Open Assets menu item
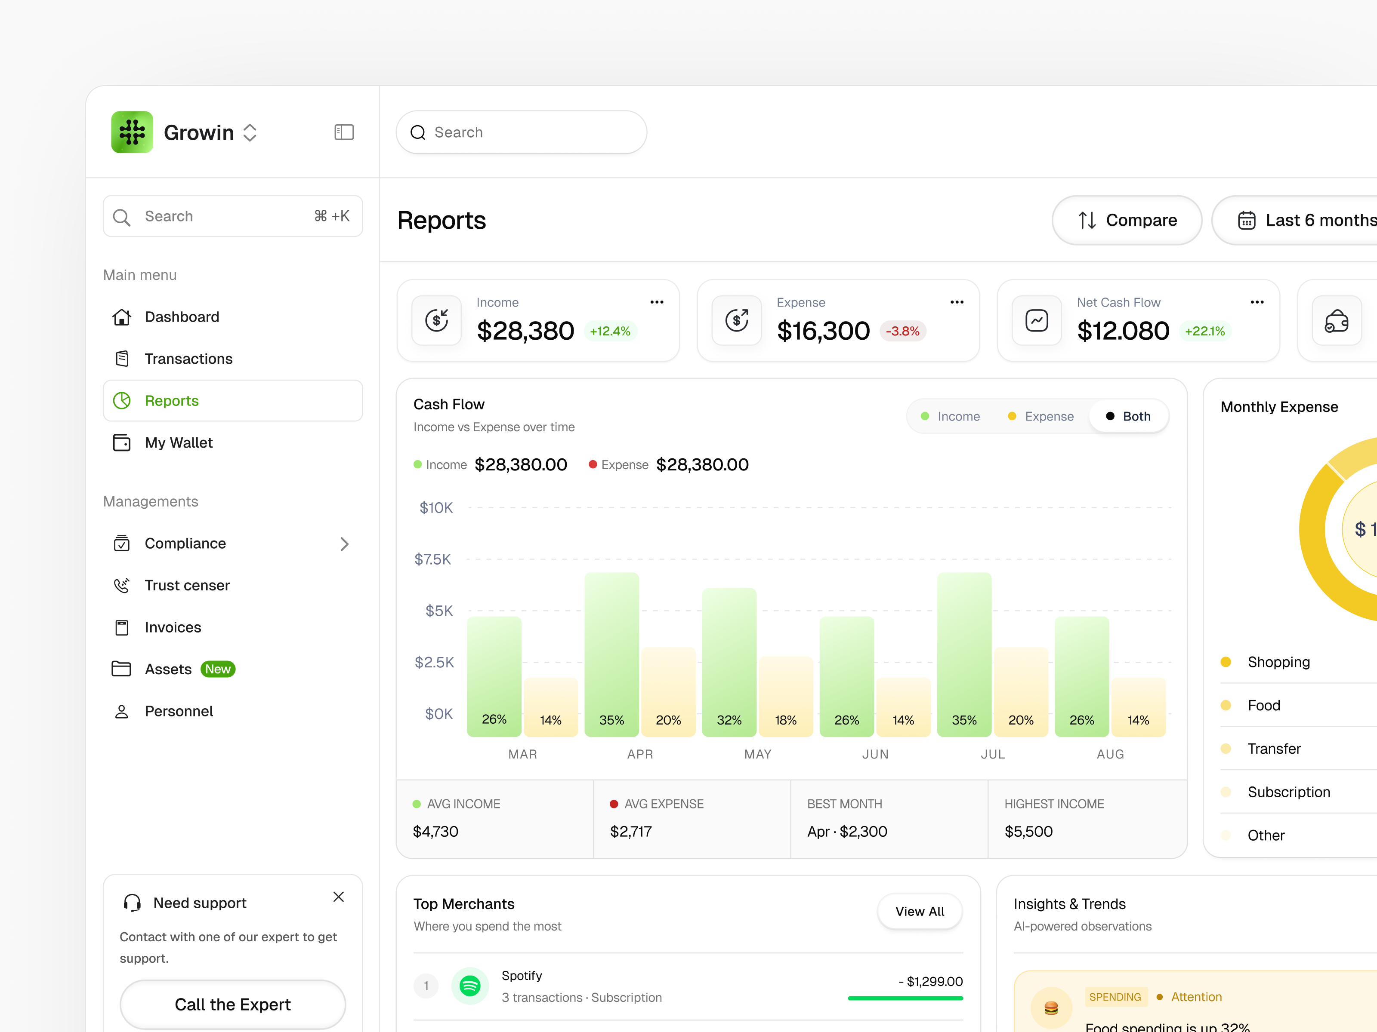1377x1032 pixels. (x=233, y=670)
